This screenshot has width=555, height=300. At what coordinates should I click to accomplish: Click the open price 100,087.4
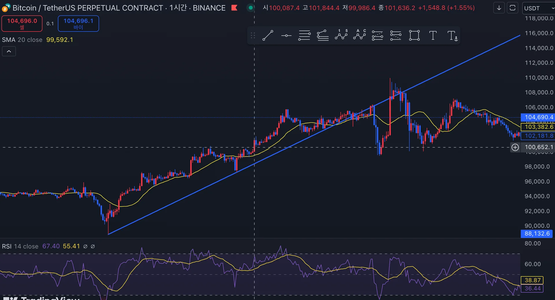284,8
